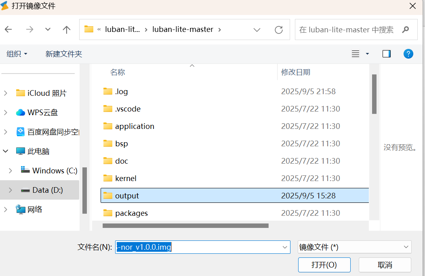Click the bsp folder icon
This screenshot has width=425, height=276.
(107, 143)
